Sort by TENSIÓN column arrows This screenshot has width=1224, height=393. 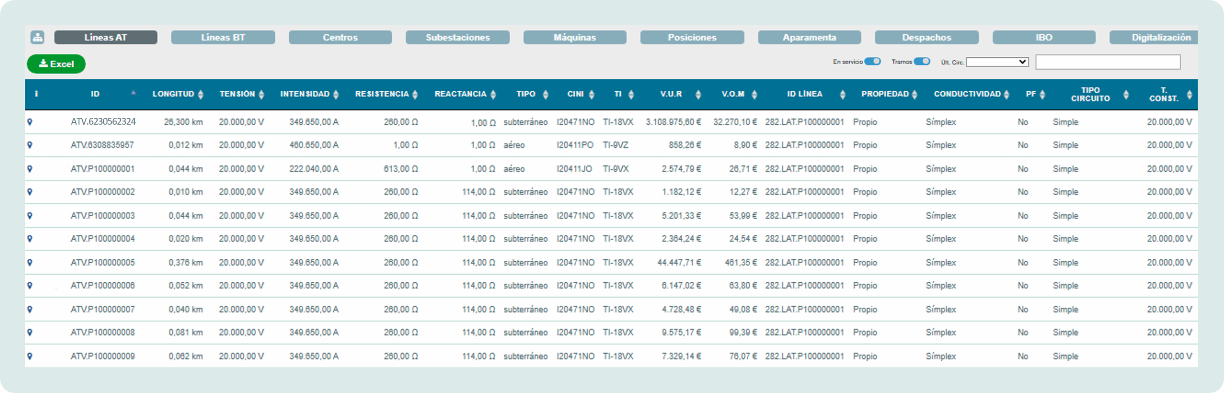261,95
